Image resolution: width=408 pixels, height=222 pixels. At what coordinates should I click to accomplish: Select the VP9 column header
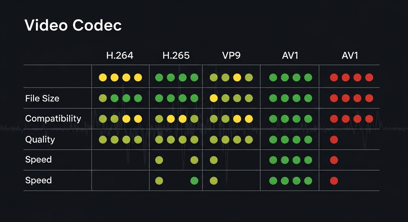(231, 55)
